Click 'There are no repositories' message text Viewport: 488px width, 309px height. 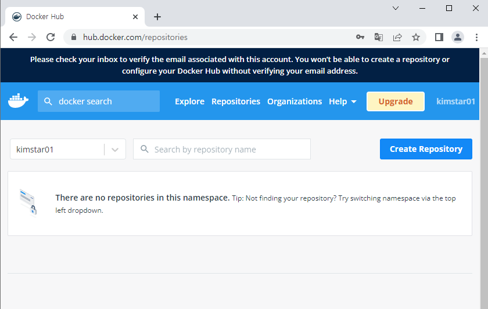(x=142, y=198)
